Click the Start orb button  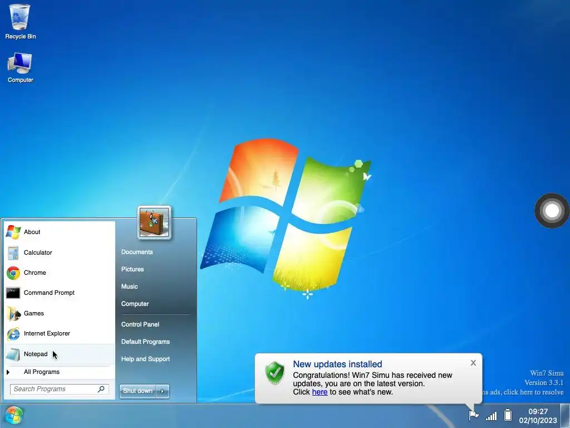[14, 415]
